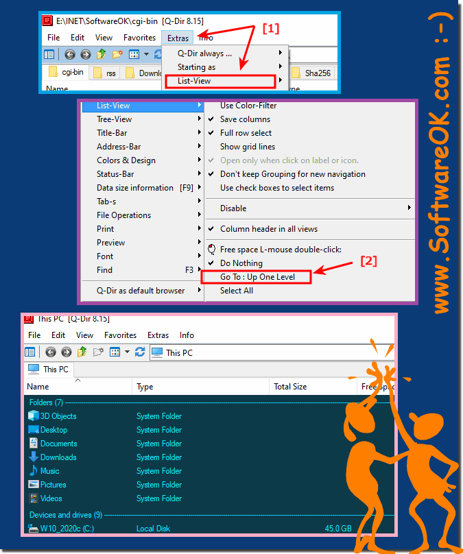Screen dimensions: 463x554
Task: Click the Documents folder icon
Action: pyautogui.click(x=34, y=443)
